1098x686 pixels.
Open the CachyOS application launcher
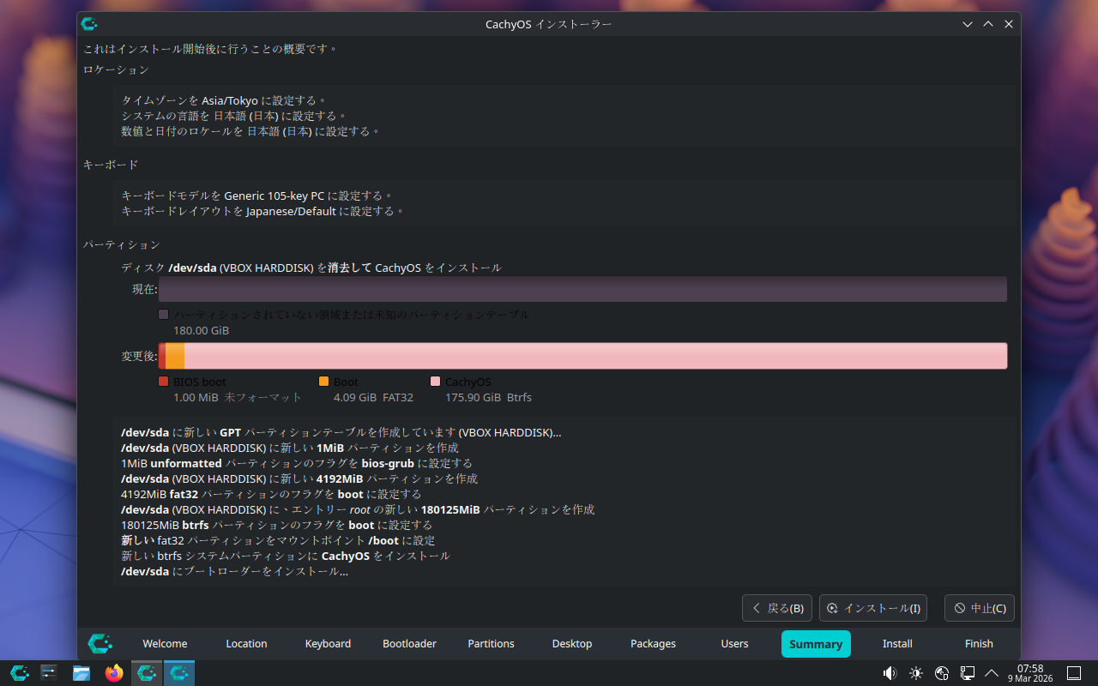19,673
